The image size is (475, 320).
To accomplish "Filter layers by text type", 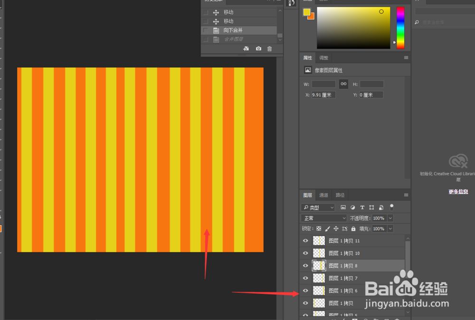I will [x=362, y=208].
